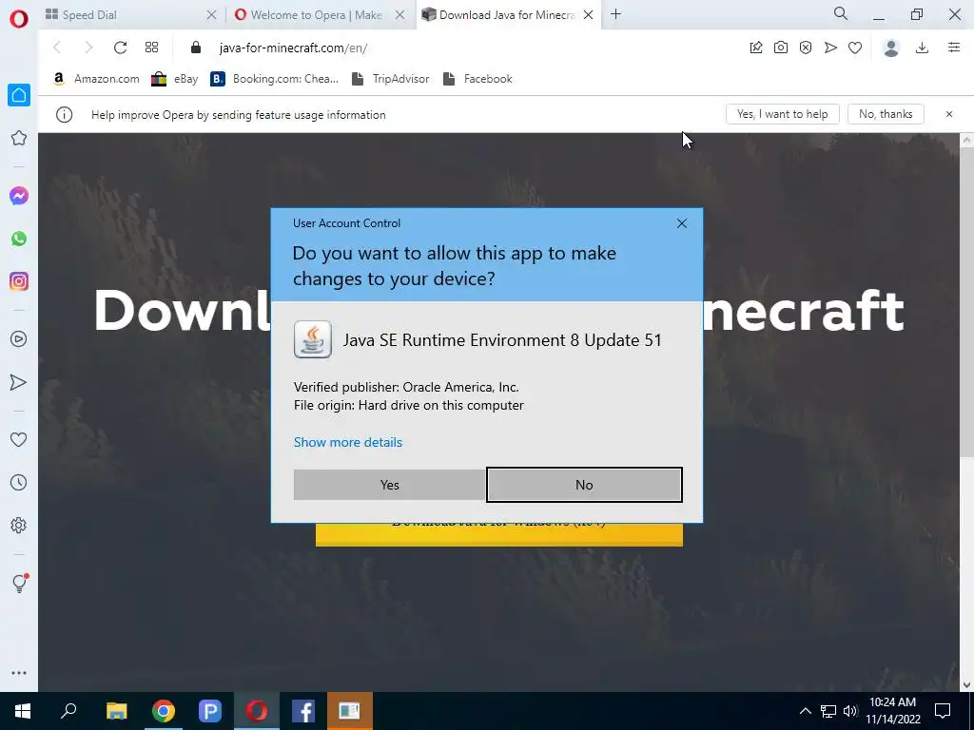Screen dimensions: 974x730
Task: Open Speed Dial start page grid icon
Action: coord(151,48)
